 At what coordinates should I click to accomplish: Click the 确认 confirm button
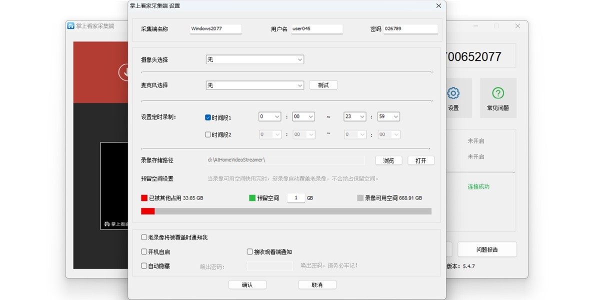[x=247, y=284]
